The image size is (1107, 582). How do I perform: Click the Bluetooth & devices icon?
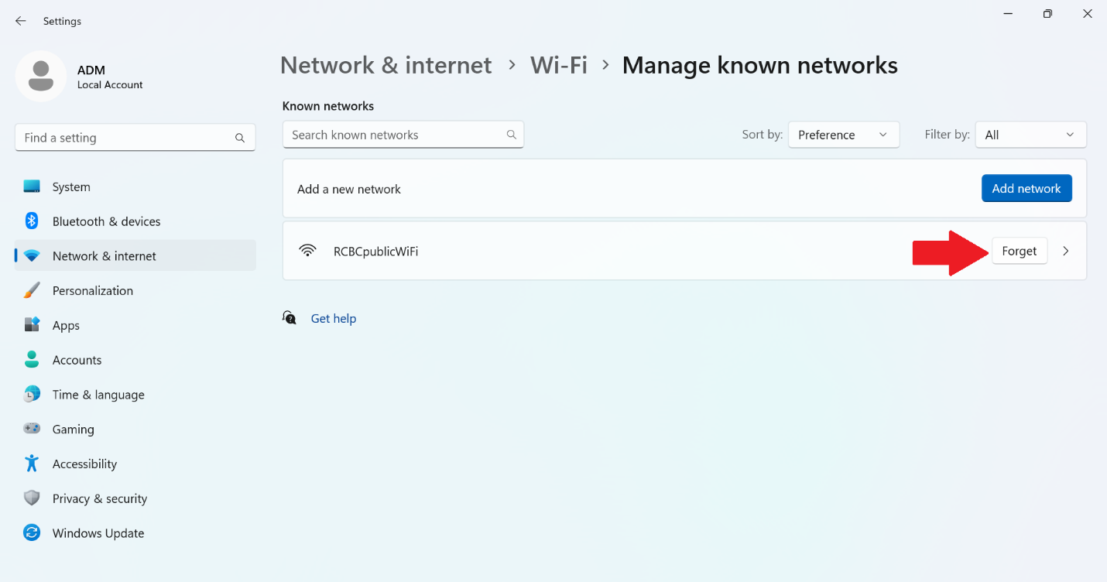[x=32, y=221]
